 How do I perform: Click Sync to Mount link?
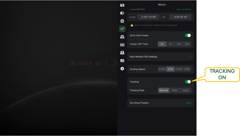(184, 9)
